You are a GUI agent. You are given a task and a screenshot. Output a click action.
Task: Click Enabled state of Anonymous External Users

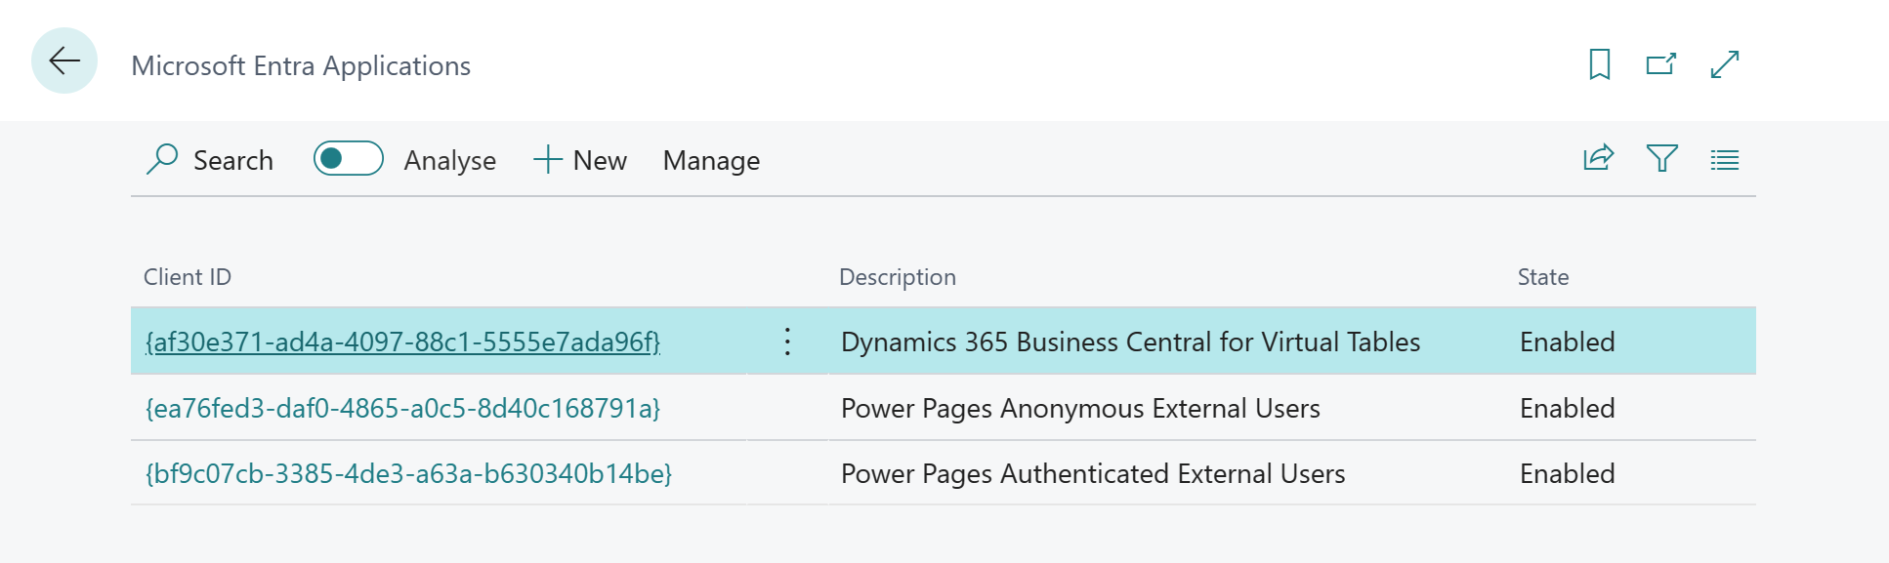[1567, 408]
